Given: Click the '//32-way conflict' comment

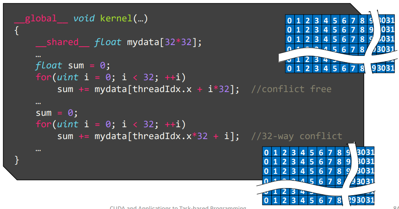Looking at the screenshot, I should pos(296,136).
